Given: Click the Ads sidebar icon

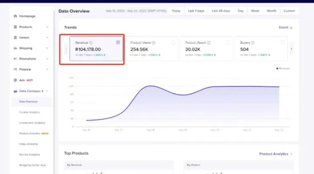Looking at the screenshot, I should point(15,80).
